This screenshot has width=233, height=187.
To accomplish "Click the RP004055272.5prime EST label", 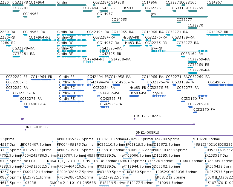I will tap(75, 139).
